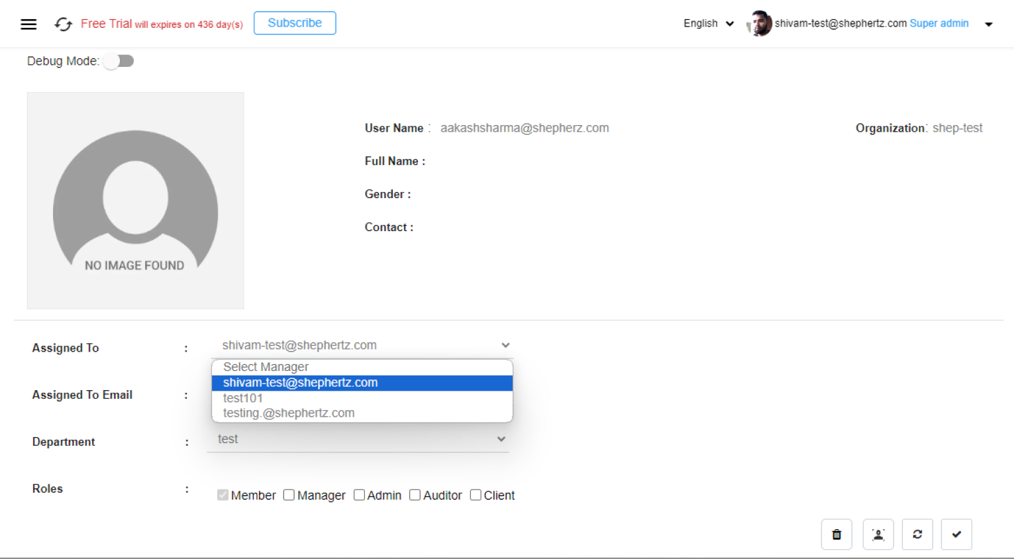Click the organization value shep-test
This screenshot has height=559, width=1014.
pos(958,128)
